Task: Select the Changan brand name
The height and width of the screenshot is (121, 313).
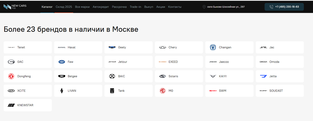Action: click(x=225, y=47)
